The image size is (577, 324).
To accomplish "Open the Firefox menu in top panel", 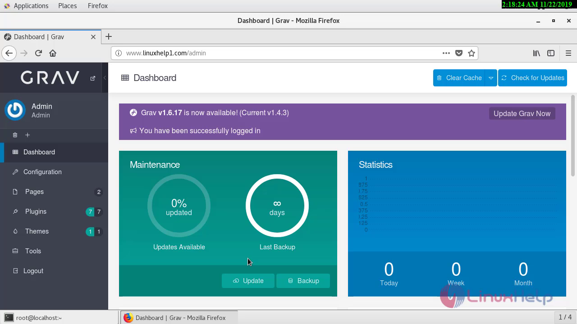I will (98, 6).
